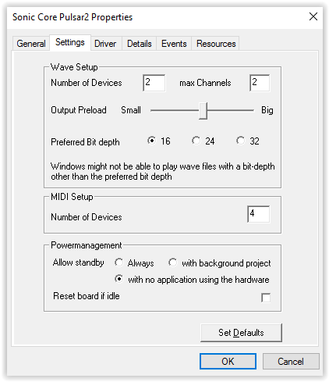This screenshot has width=329, height=382.
Task: Click the 'max Channels' label
Action: [x=205, y=83]
